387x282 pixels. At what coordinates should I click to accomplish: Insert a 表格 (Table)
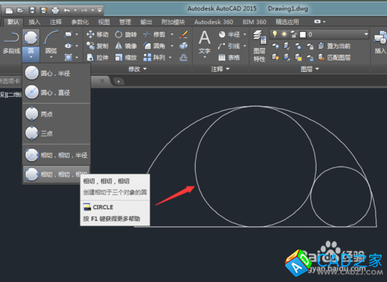coord(229,57)
